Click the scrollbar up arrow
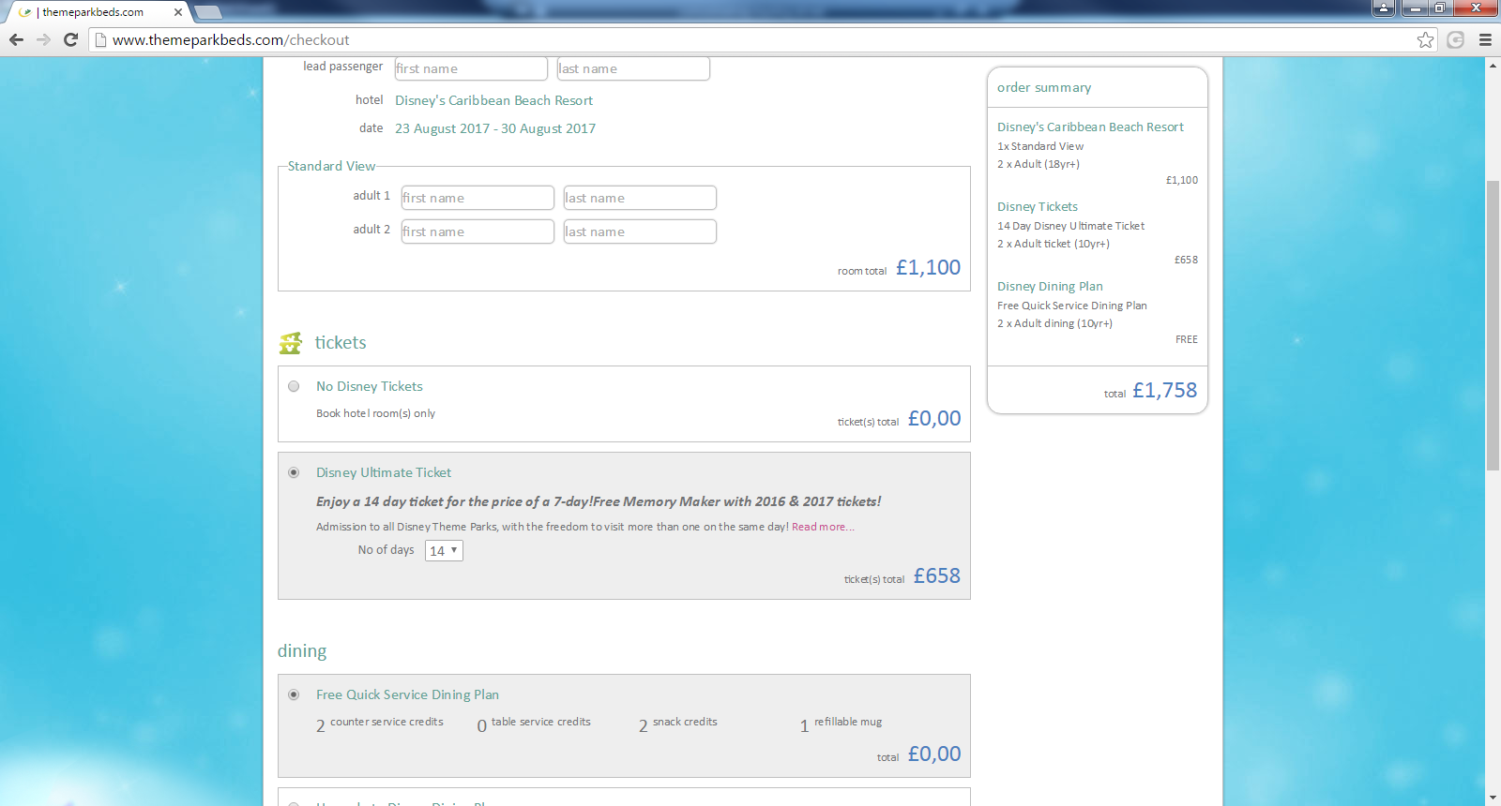The width and height of the screenshot is (1501, 806). [1493, 65]
